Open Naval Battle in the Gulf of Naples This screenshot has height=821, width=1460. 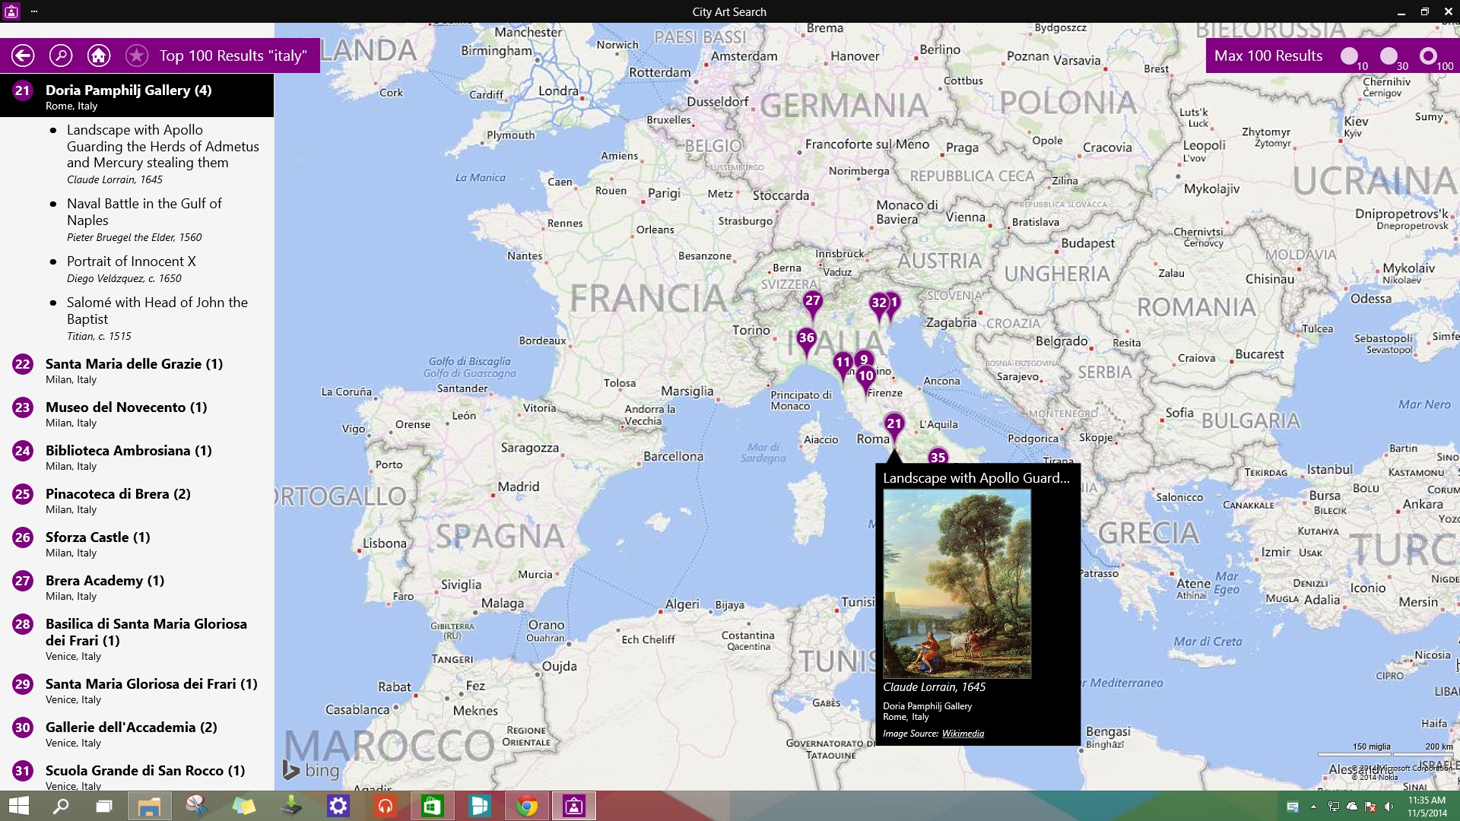[144, 220]
